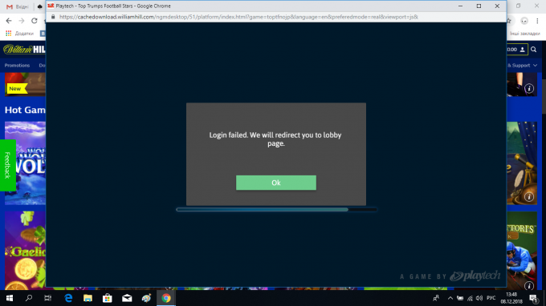The width and height of the screenshot is (546, 306).
Task: Open the Windows Start menu
Action: click(10, 298)
